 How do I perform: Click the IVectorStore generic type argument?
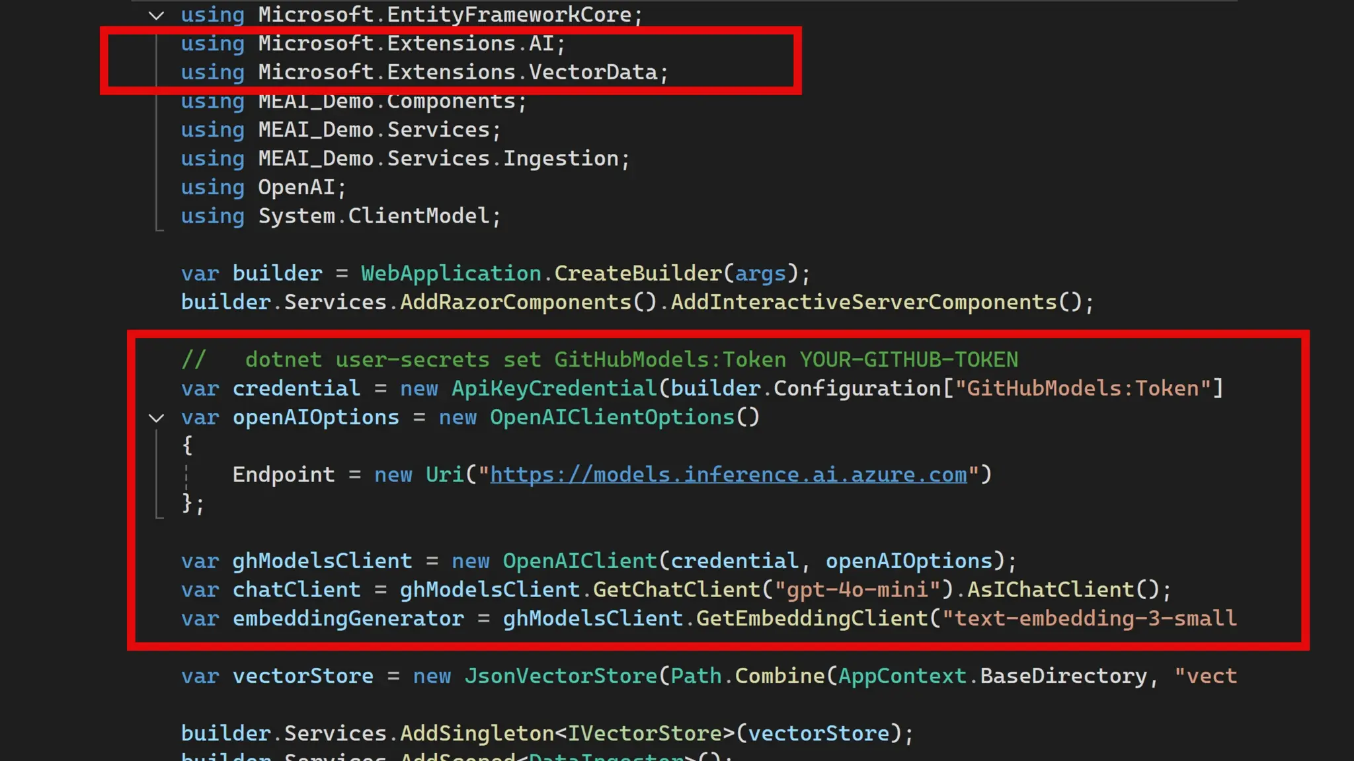pos(644,733)
